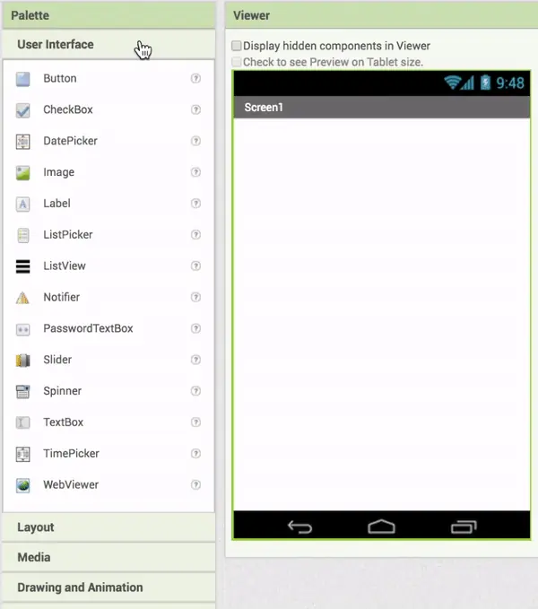The image size is (538, 609).
Task: Click the Notifier label in palette
Action: [61, 297]
